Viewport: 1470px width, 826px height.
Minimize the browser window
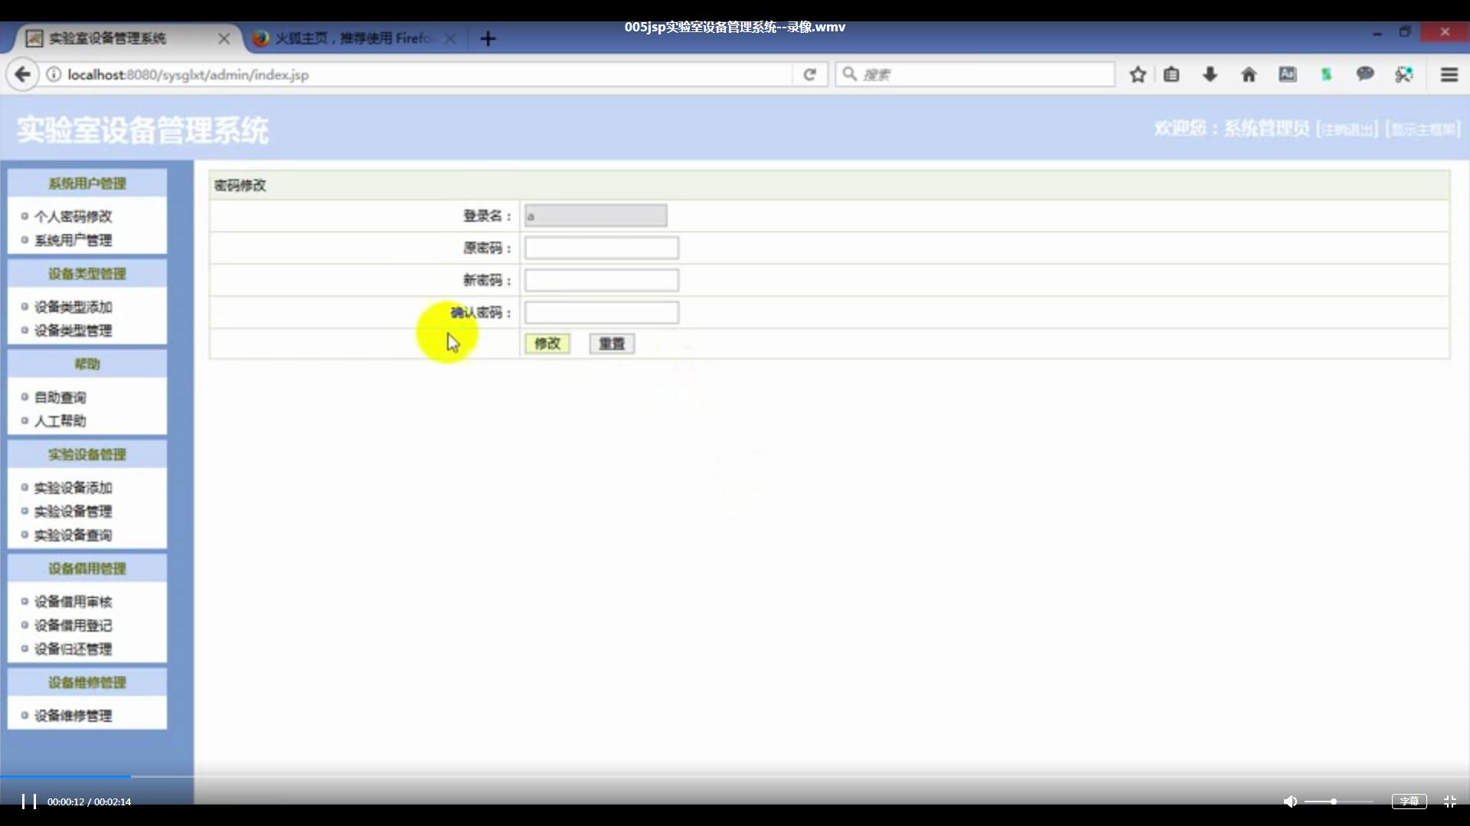coord(1377,33)
